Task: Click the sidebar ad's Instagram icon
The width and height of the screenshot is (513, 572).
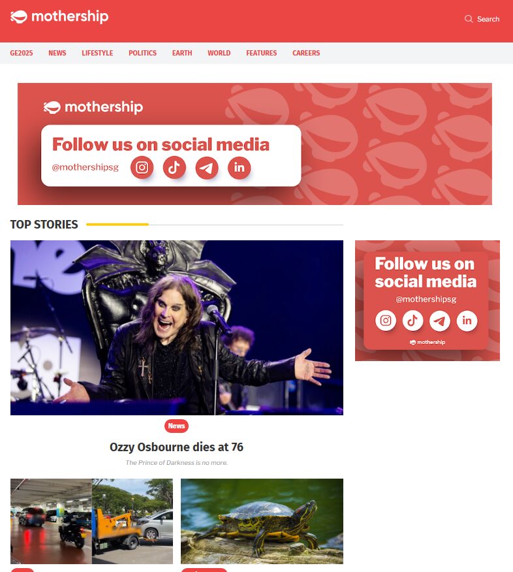Action: 385,321
